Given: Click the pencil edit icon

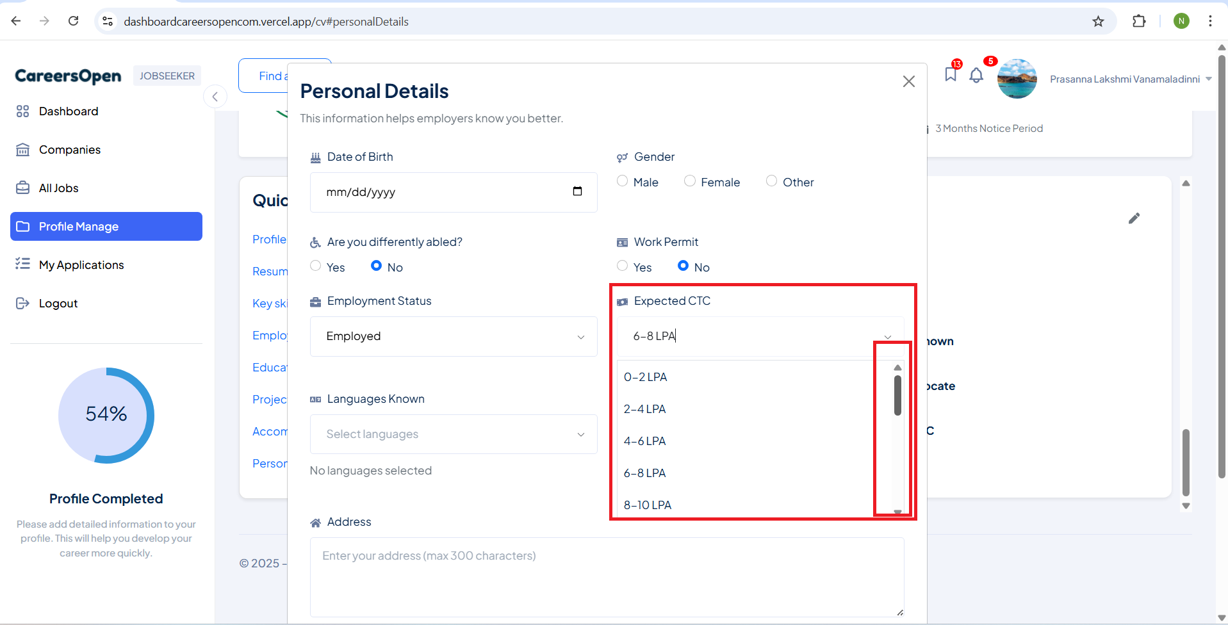Looking at the screenshot, I should coord(1134,218).
